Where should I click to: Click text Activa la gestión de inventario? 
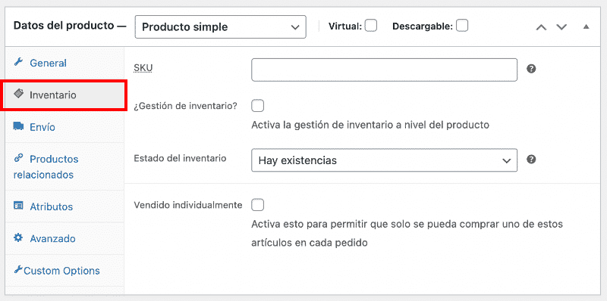(x=370, y=125)
